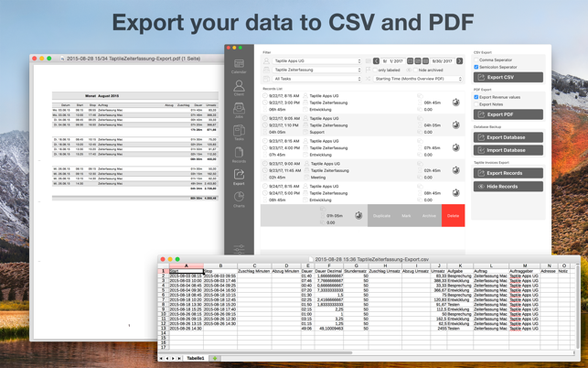Go to the previous date range arrow
This screenshot has height=368, width=588.
coord(376,60)
